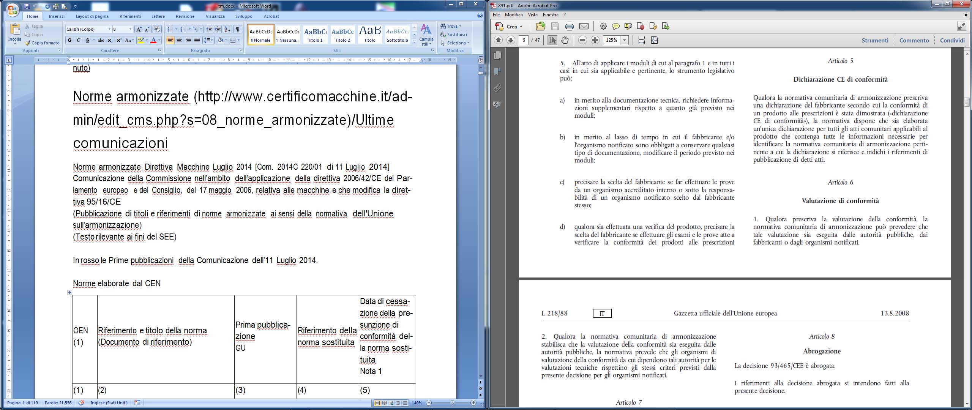Open the attachments paperclip panel in Acrobat

[x=497, y=88]
